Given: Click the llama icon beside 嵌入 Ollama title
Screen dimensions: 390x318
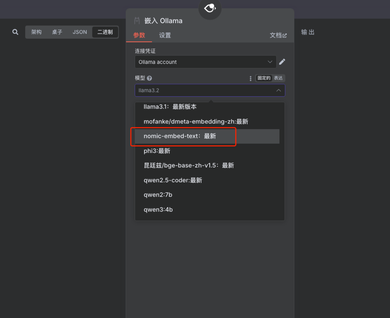Looking at the screenshot, I should 136,21.
